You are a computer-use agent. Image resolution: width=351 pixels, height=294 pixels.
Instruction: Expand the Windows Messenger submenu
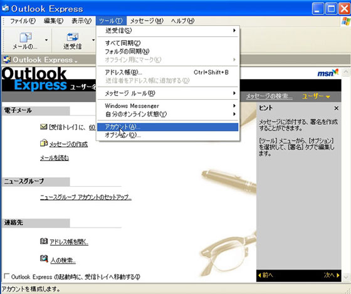[x=168, y=106]
